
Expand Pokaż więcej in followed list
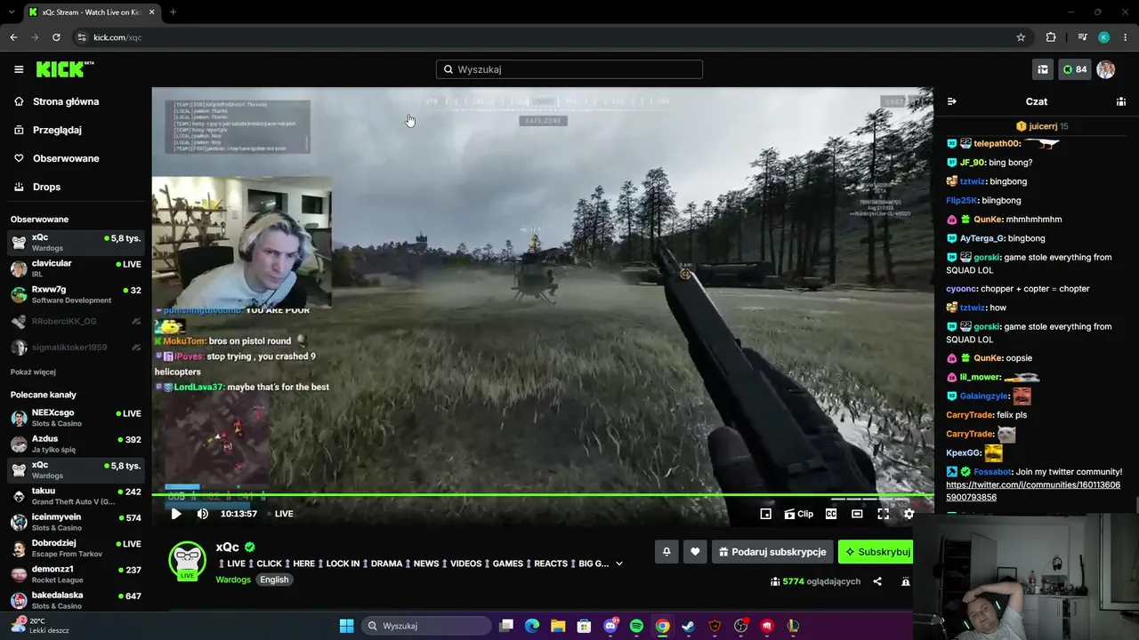(33, 372)
